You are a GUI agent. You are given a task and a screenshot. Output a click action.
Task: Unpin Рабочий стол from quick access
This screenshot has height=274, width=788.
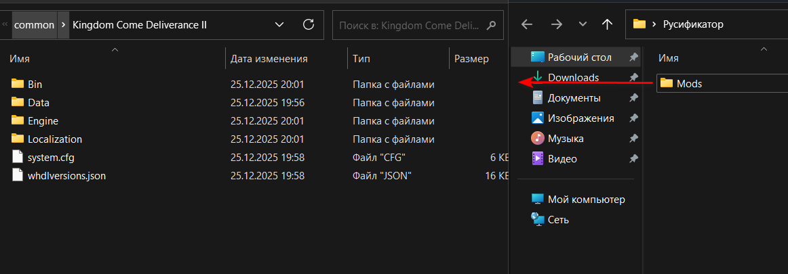point(633,58)
